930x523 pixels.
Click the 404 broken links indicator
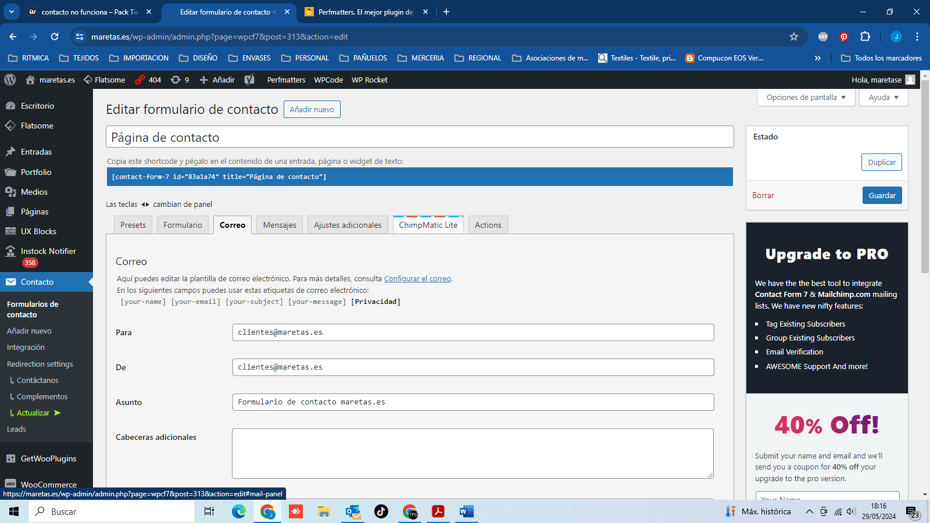pos(148,80)
